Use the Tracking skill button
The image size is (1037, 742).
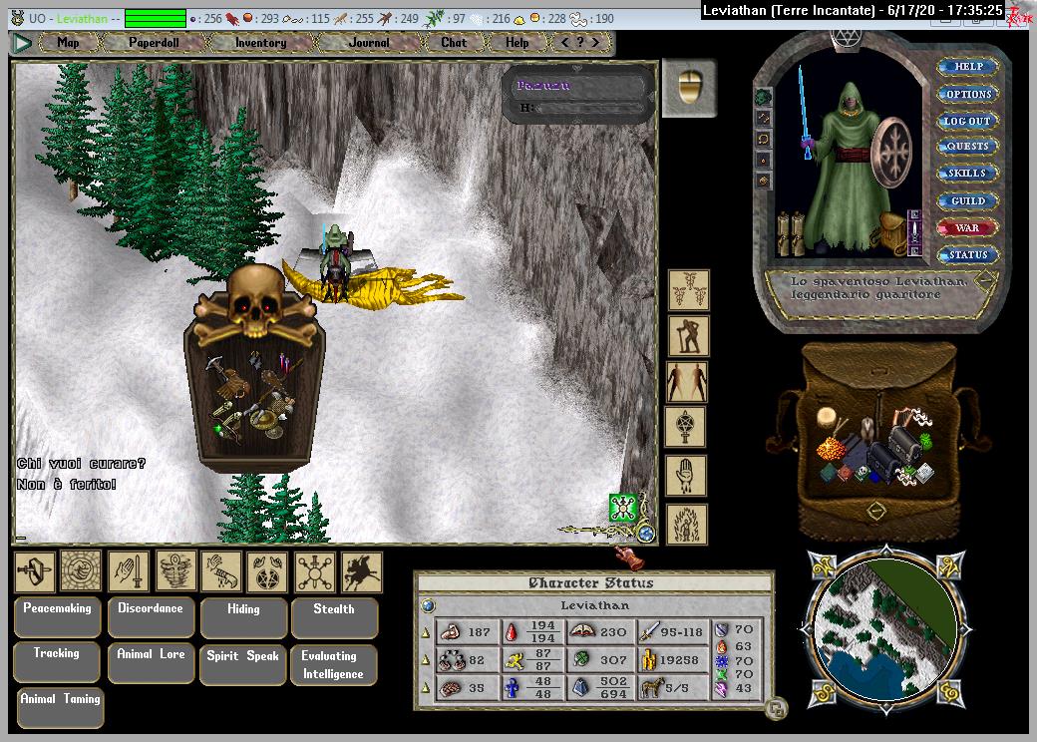[57, 662]
